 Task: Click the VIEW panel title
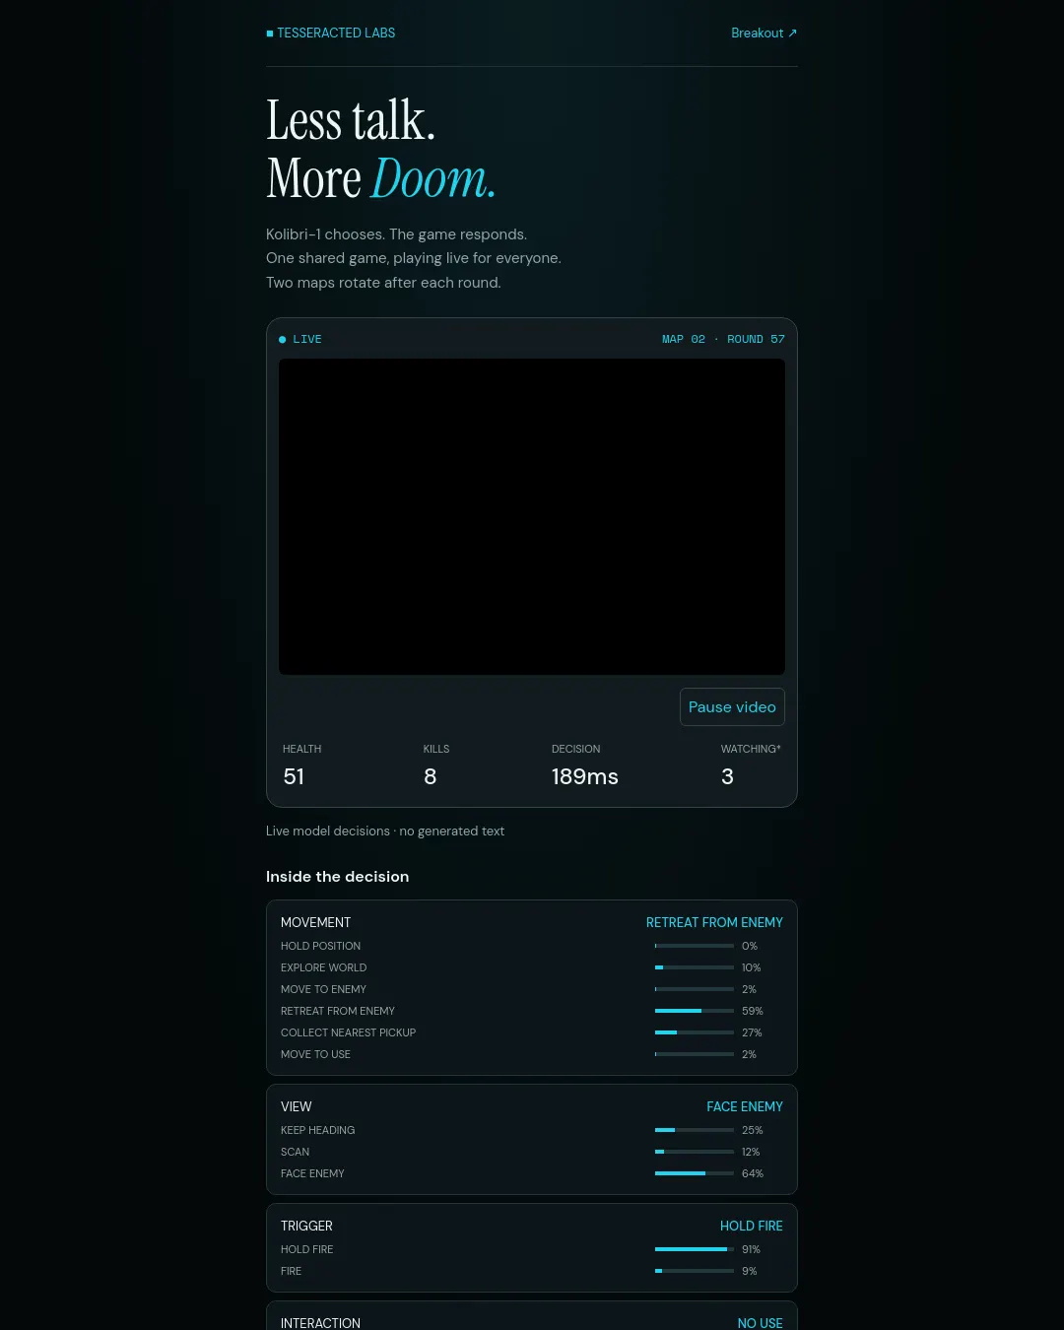[296, 1107]
